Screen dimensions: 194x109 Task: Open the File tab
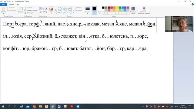pyautogui.click(x=3, y=4)
